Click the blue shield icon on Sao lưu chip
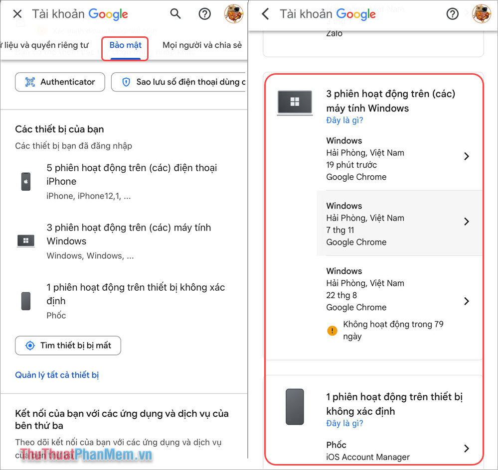 click(127, 82)
